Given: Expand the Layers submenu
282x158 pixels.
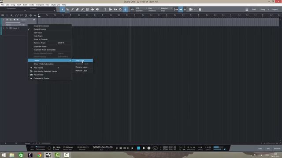Looking at the screenshot, I should (x=50, y=61).
